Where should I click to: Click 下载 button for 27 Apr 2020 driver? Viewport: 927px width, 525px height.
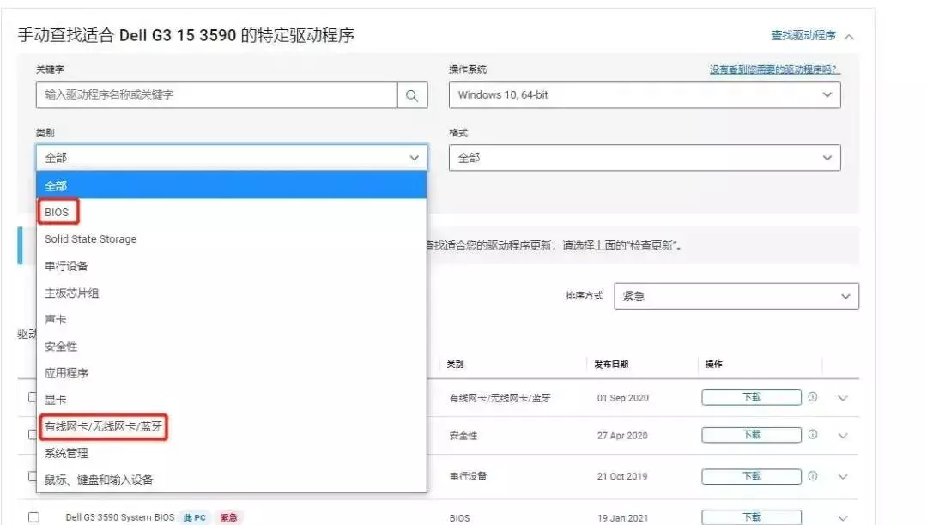click(x=751, y=435)
